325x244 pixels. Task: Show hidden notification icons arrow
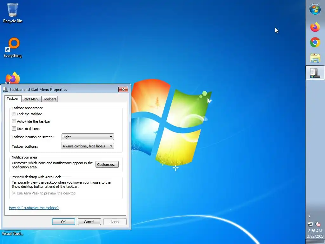(309, 216)
